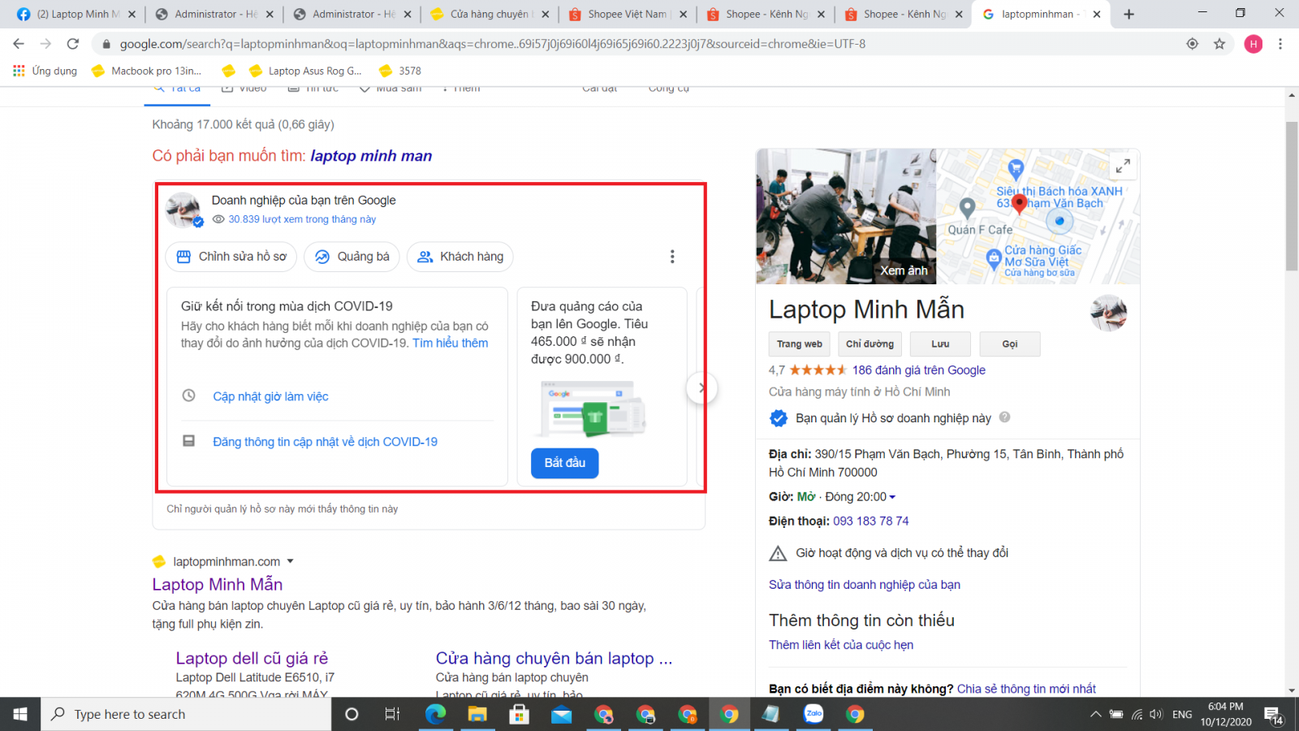This screenshot has height=731, width=1299.
Task: Open Mail app from taskbar
Action: [x=561, y=714]
